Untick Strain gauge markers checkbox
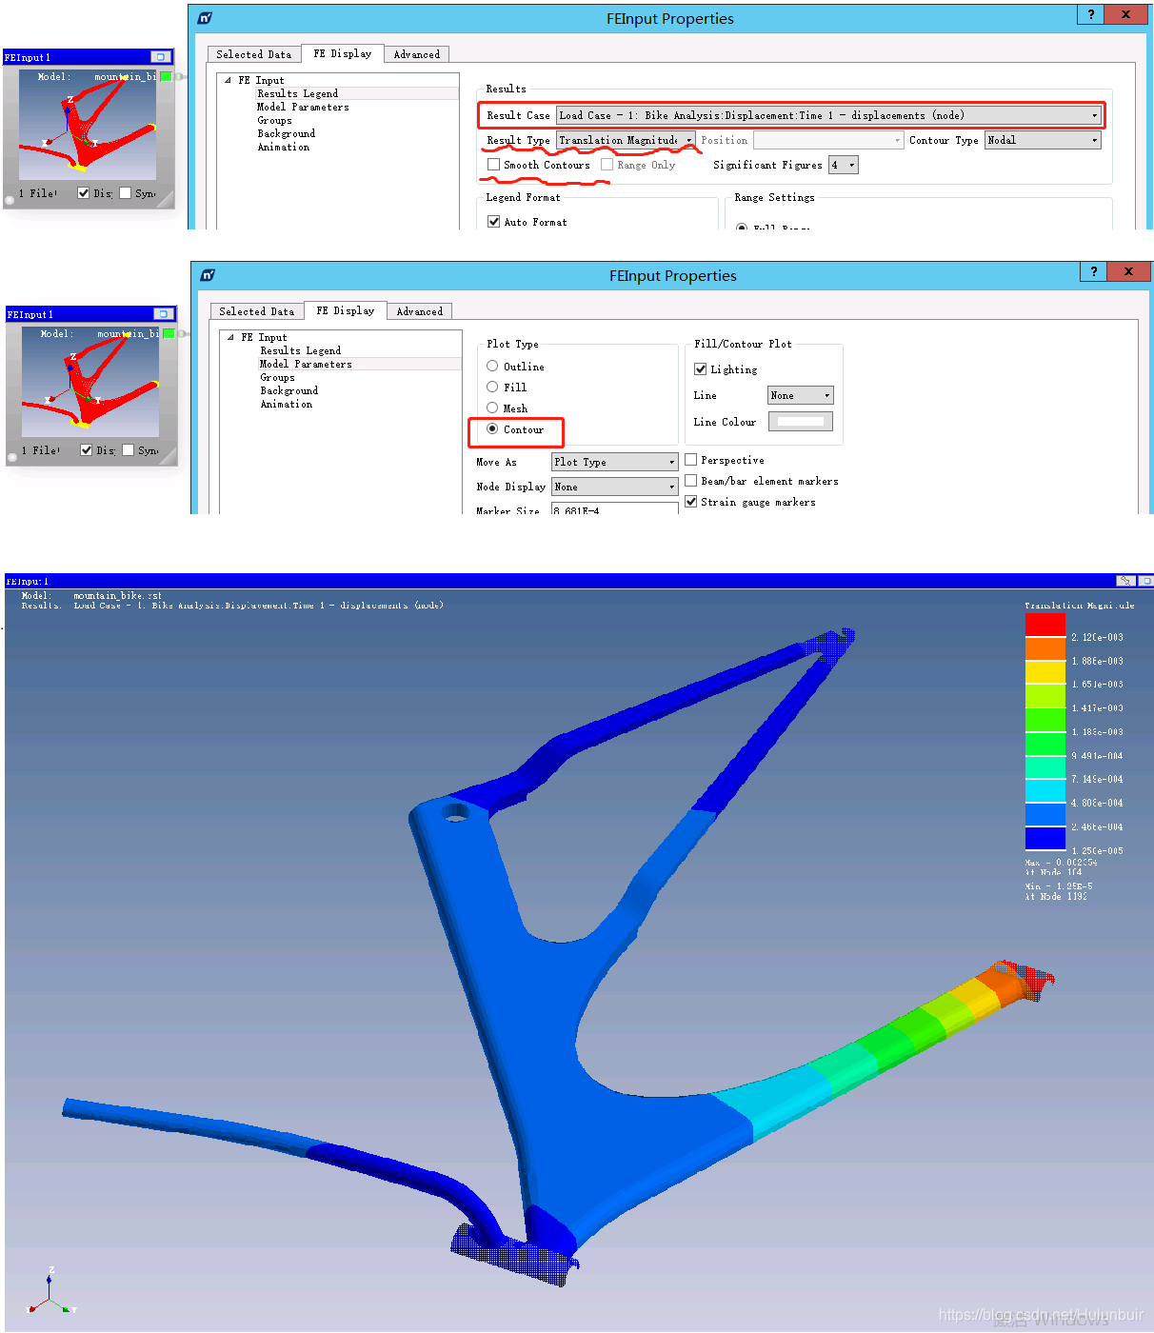 coord(691,502)
